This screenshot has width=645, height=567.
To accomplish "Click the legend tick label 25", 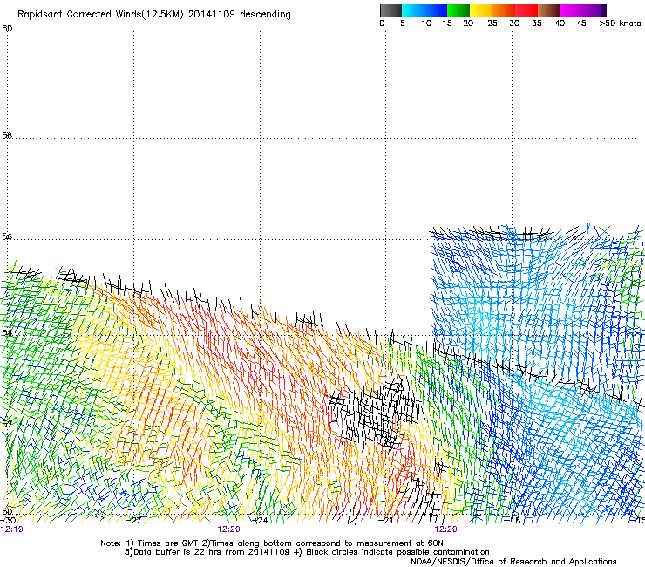I will click(492, 24).
